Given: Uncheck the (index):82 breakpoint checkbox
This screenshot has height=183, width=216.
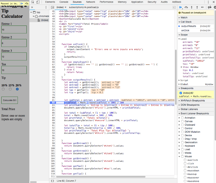Looking at the screenshot, I should coord(181,93).
